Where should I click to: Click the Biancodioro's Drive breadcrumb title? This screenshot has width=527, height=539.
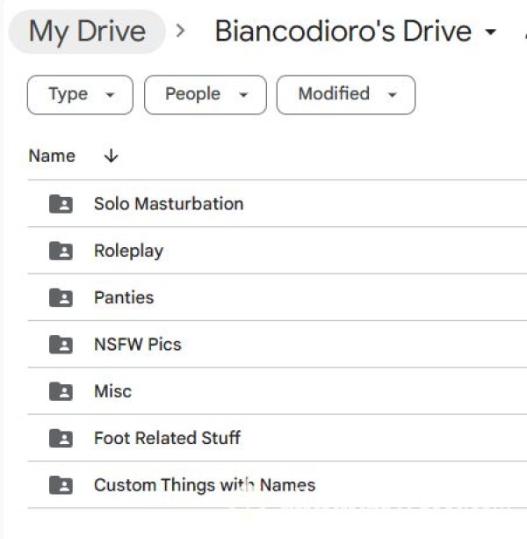click(343, 32)
